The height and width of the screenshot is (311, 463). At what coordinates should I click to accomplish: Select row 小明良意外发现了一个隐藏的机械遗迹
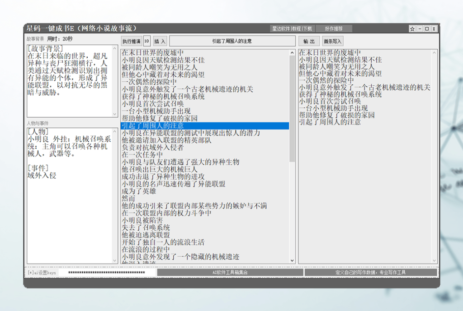pyautogui.click(x=205, y=257)
